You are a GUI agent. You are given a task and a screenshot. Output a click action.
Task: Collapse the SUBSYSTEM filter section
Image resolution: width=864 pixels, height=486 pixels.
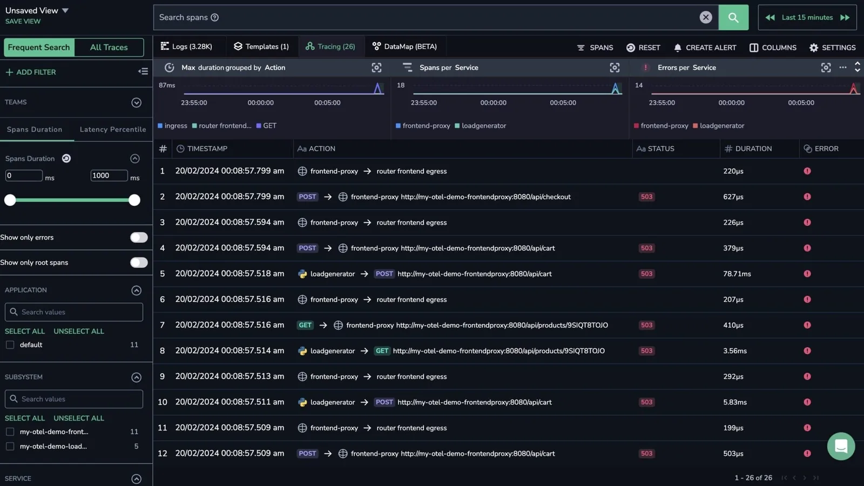click(136, 377)
